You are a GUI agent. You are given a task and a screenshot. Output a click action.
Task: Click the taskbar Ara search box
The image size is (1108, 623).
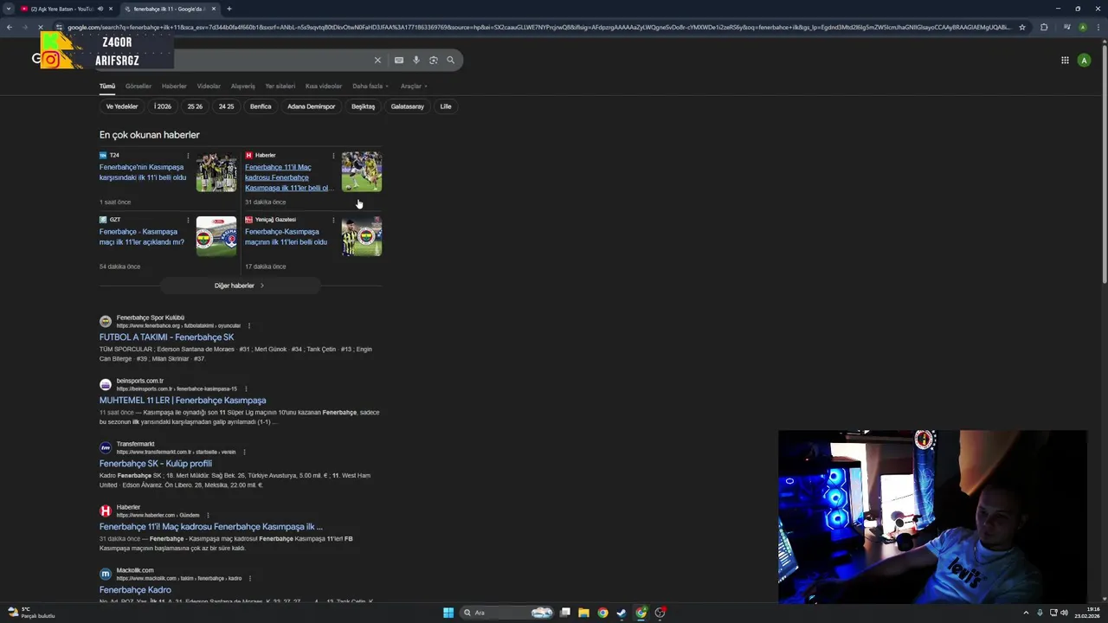507,613
